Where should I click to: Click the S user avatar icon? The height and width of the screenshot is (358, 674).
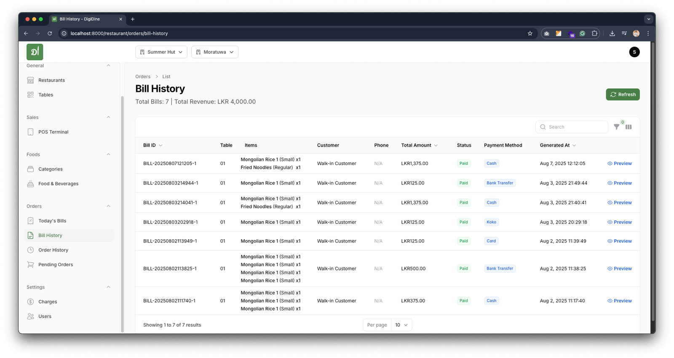(x=634, y=52)
